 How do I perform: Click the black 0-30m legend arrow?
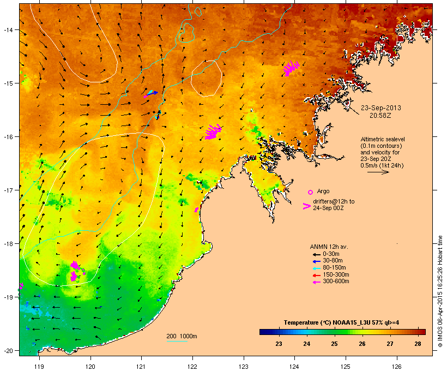coord(316,254)
